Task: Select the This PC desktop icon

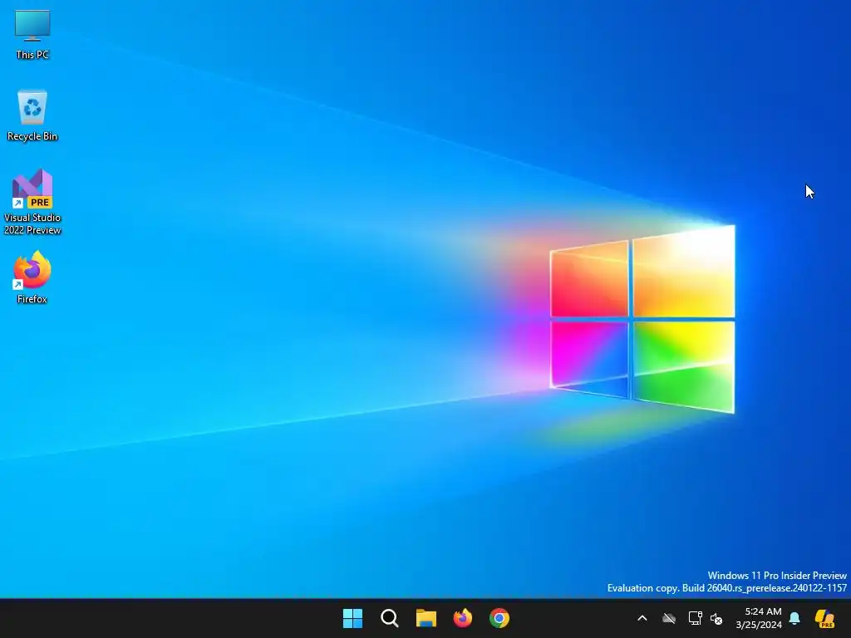Action: click(32, 33)
